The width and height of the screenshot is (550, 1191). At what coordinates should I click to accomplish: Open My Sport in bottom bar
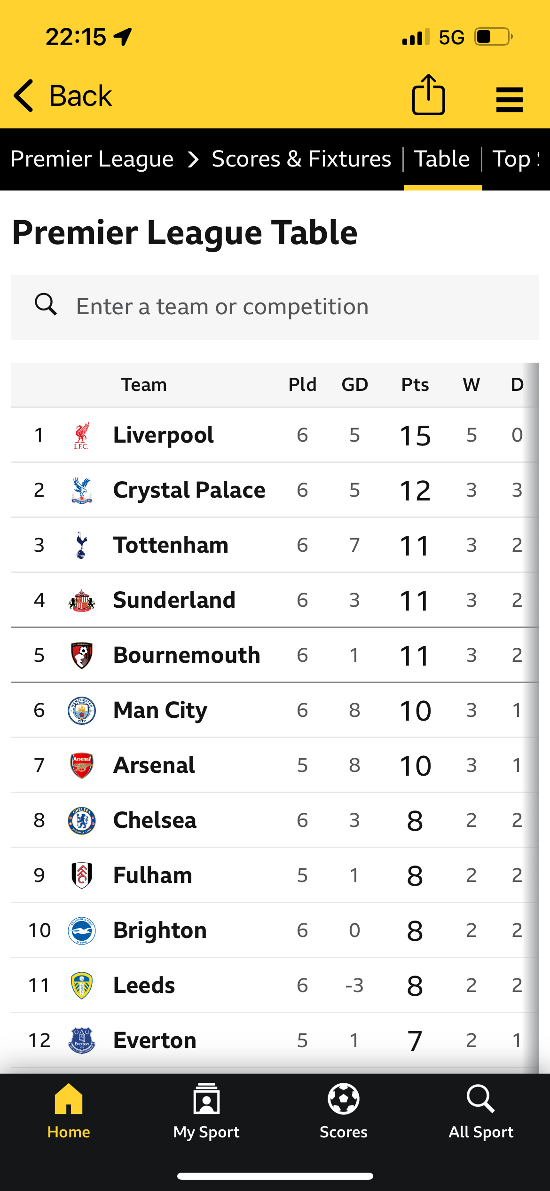206,1100
